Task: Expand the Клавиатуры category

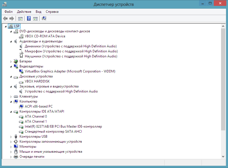Action: click(11, 96)
